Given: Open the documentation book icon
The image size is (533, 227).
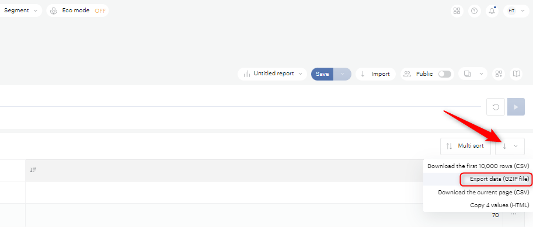Looking at the screenshot, I should click(x=516, y=74).
